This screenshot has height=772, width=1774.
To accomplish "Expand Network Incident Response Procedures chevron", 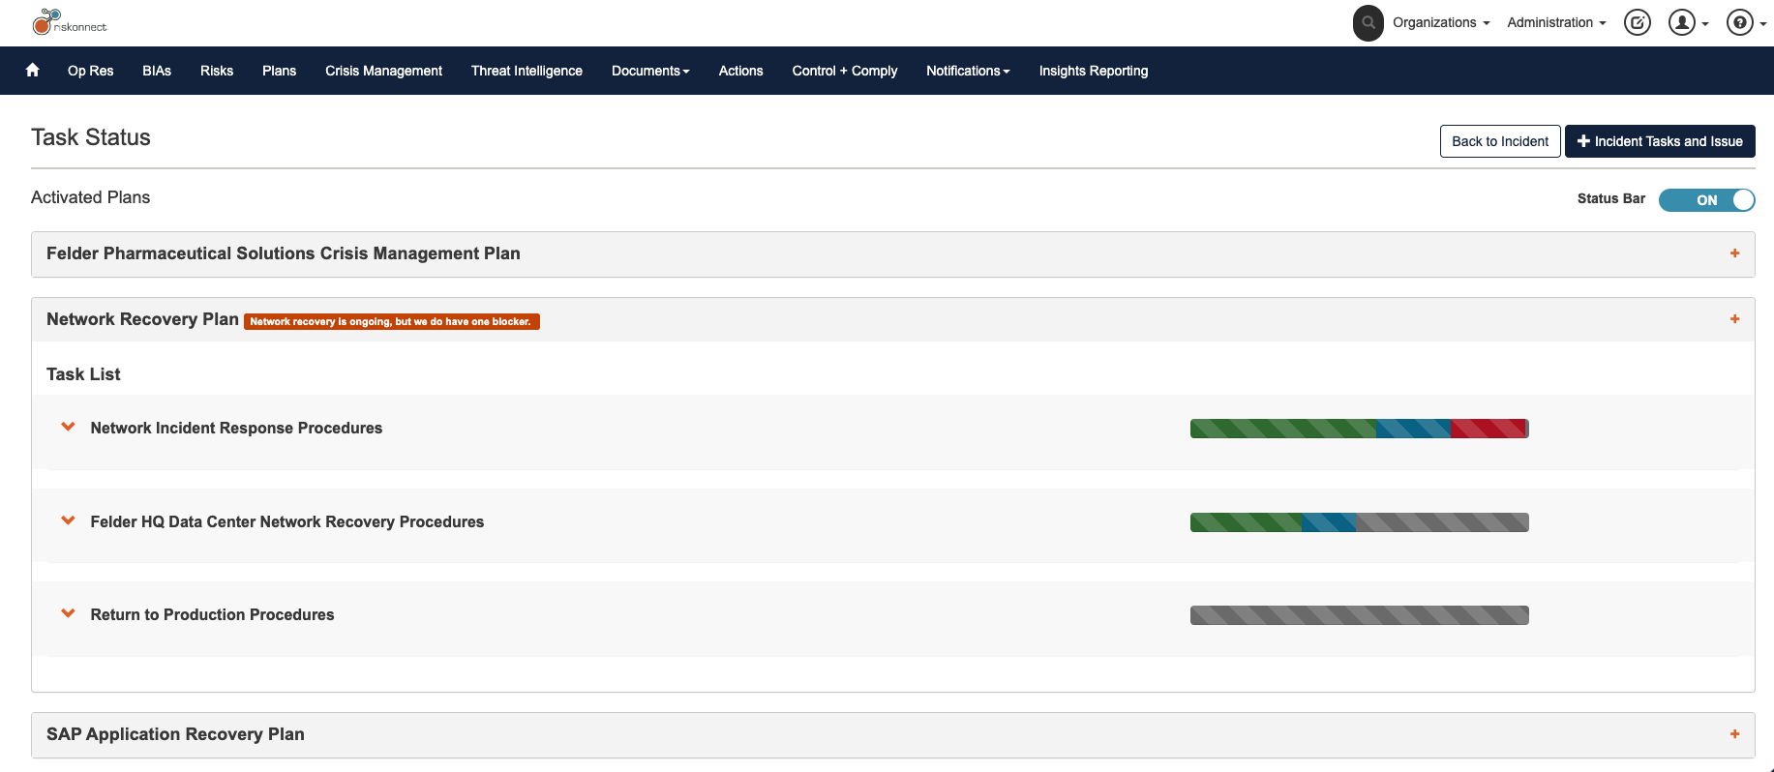I will click(68, 427).
